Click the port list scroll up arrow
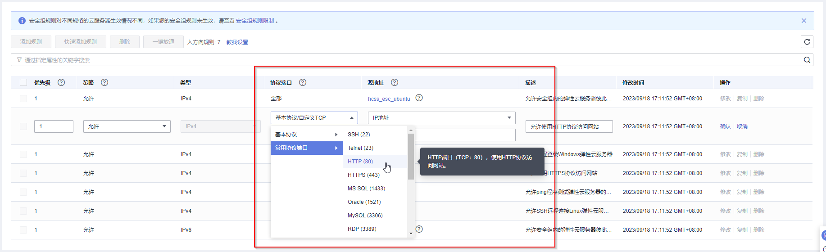 click(411, 130)
